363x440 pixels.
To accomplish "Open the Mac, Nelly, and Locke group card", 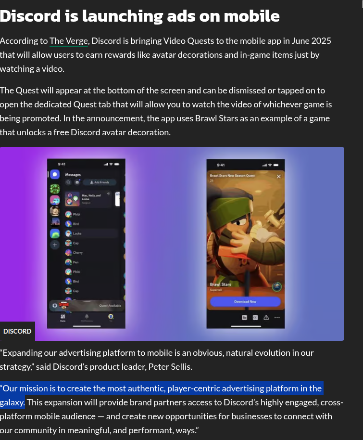I will coord(88,199).
